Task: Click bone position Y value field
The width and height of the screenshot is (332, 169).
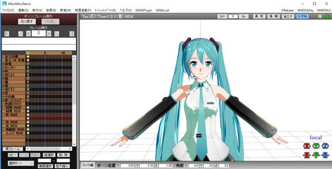Action: tap(146, 166)
